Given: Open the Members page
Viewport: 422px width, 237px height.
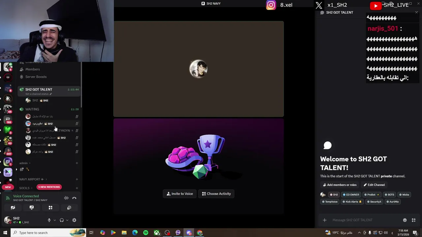Looking at the screenshot, I should tap(33, 69).
